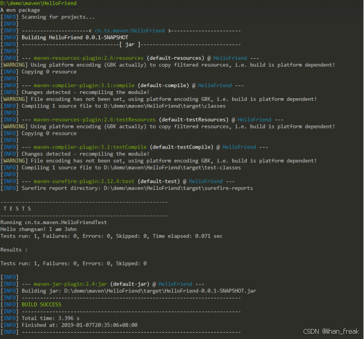Viewport: 364px width, 339px height.
Task: Select the 'Scanning for projects...' line
Action: 58,17
